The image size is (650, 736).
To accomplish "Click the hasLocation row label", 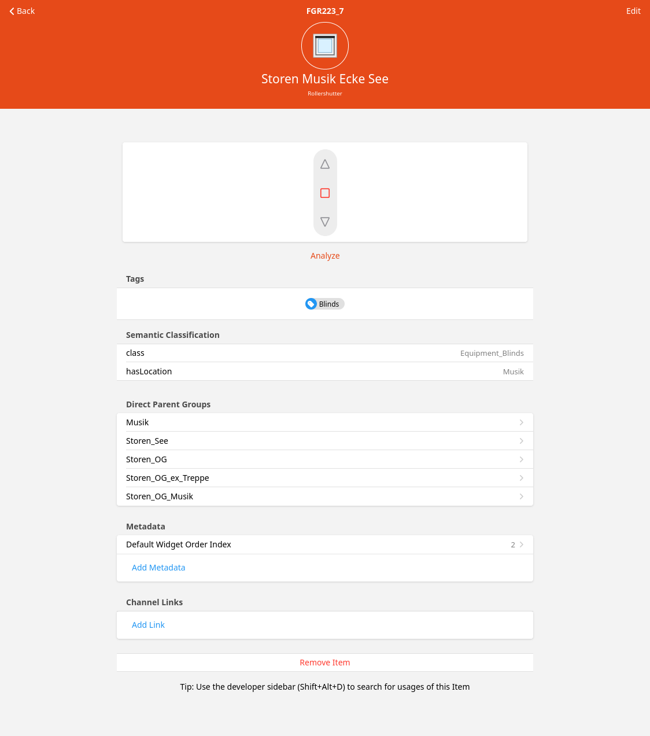I will click(x=149, y=371).
